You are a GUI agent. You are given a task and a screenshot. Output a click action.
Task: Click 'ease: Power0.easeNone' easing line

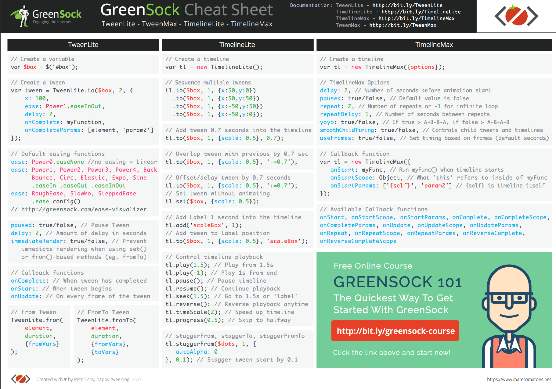tap(47, 162)
